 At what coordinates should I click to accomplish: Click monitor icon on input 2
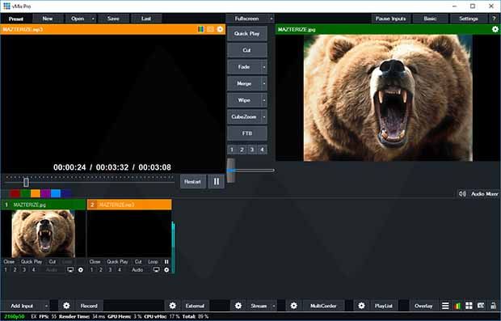[156, 270]
